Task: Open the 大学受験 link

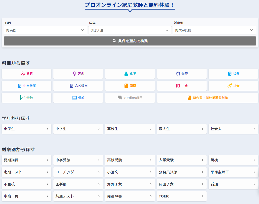Action: coord(182,160)
